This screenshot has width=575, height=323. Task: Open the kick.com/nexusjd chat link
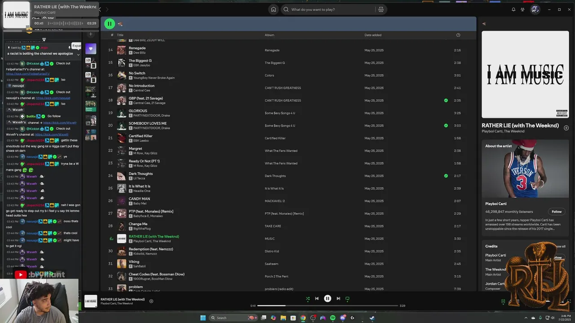[x=53, y=98]
